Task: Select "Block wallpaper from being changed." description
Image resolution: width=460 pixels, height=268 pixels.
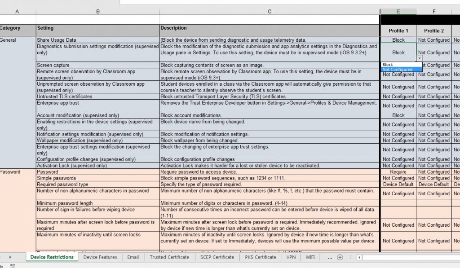Action: click(270, 141)
